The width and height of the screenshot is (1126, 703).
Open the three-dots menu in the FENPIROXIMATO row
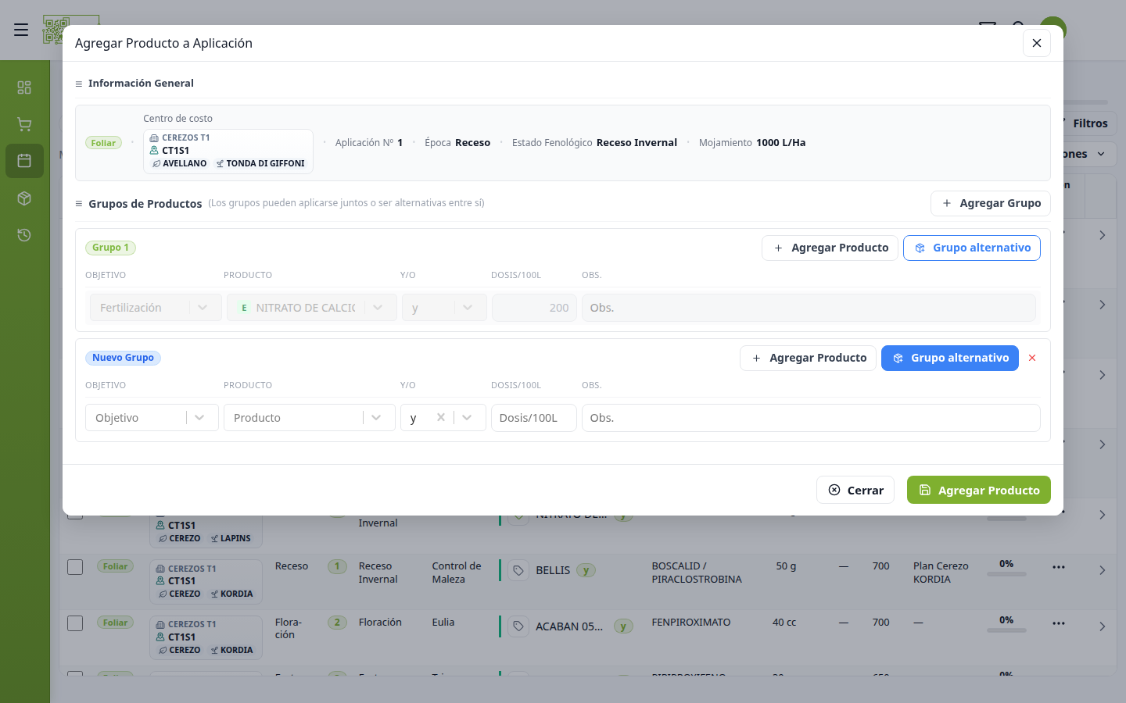coord(1059,623)
